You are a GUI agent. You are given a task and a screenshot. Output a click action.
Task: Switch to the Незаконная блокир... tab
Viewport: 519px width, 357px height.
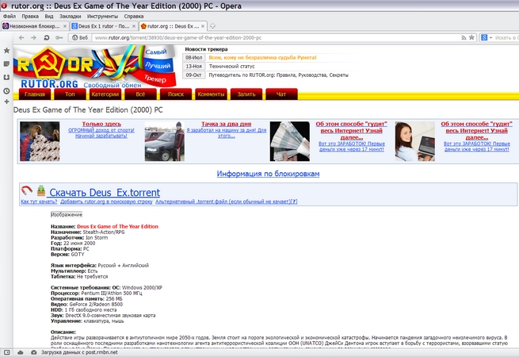click(34, 26)
